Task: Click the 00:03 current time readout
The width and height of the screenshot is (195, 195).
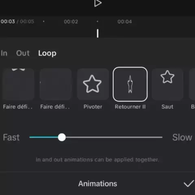Action: (8, 22)
